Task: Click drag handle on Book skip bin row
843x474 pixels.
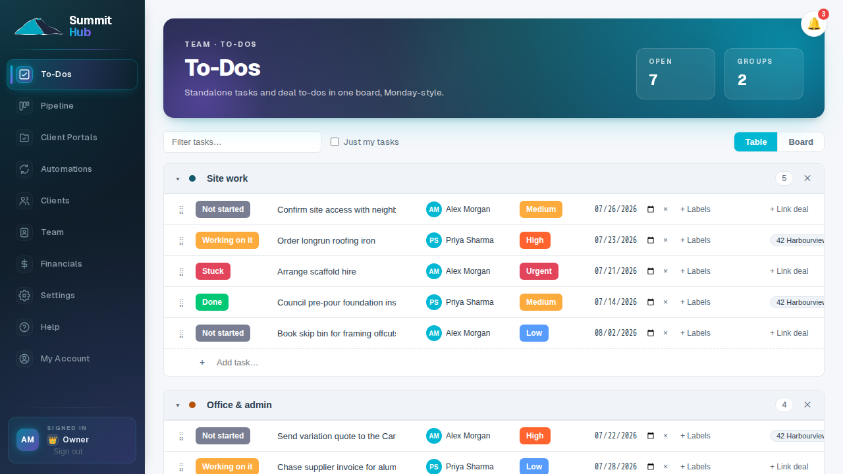Action: [x=181, y=334]
